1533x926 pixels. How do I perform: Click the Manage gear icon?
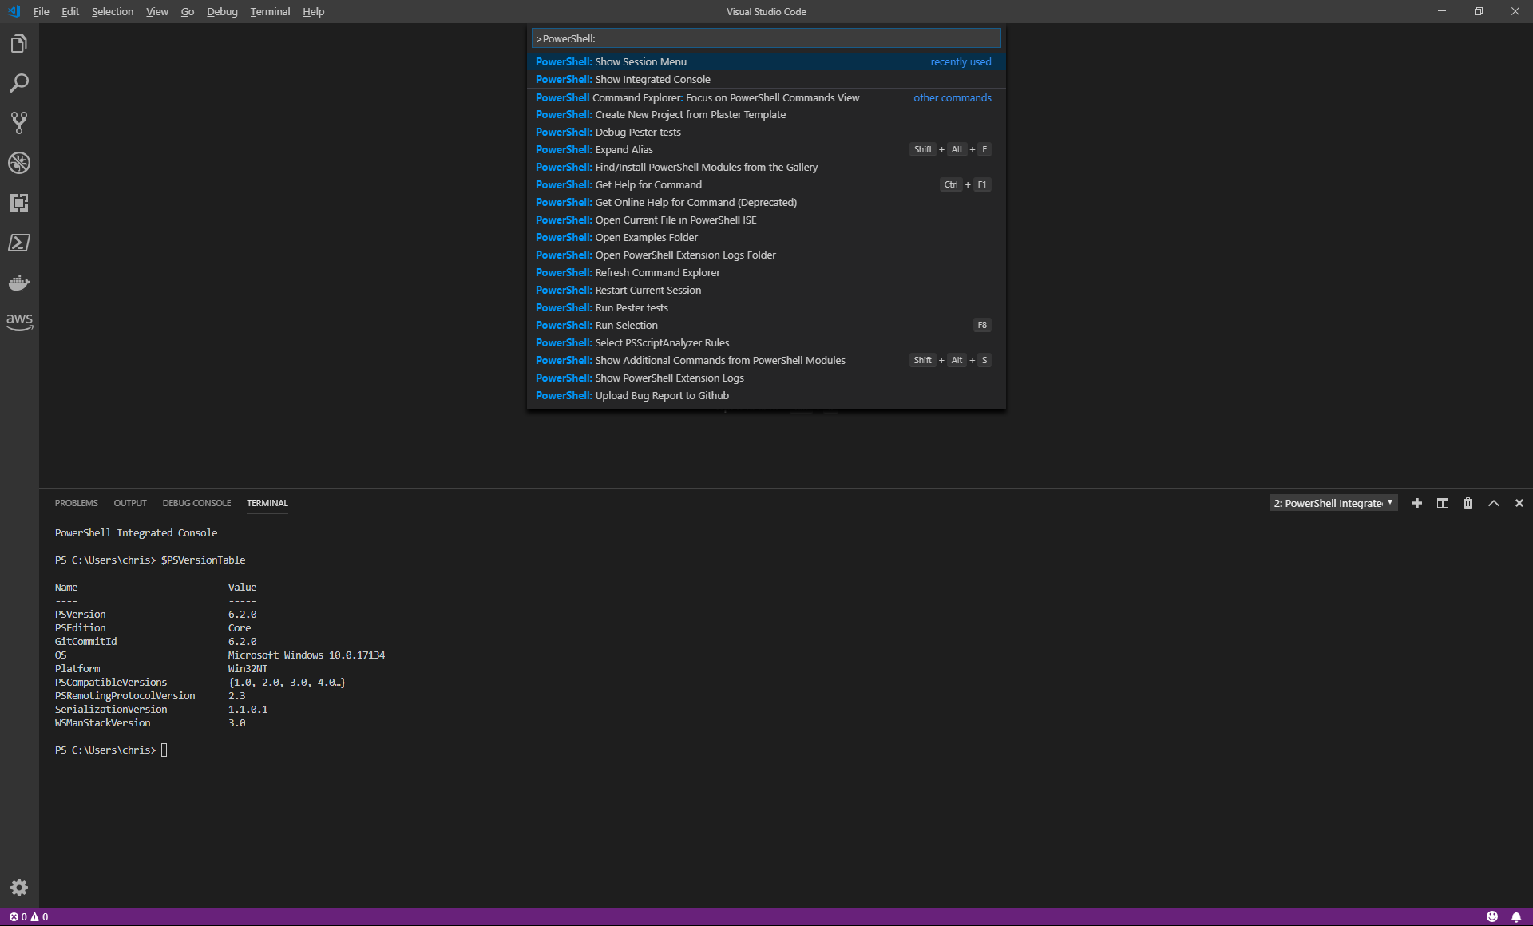click(19, 888)
